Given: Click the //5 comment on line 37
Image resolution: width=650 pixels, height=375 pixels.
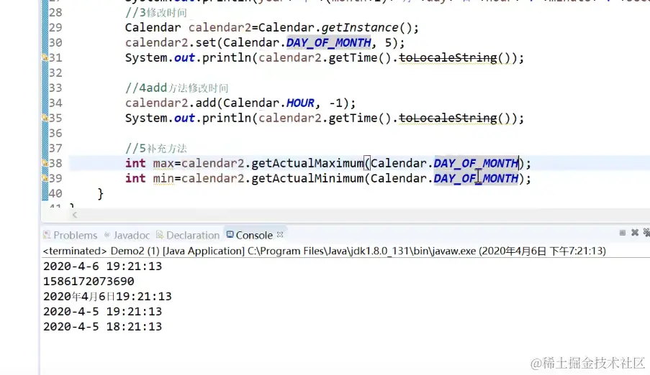Looking at the screenshot, I should pos(156,148).
